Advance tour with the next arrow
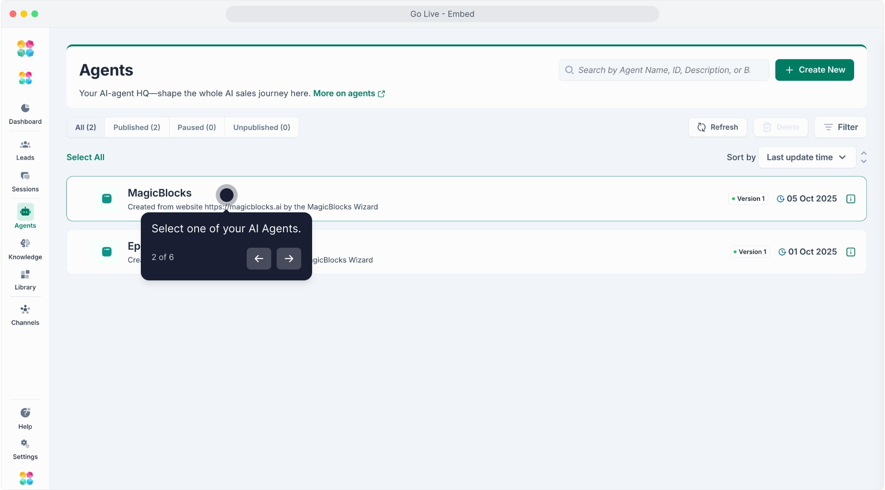The width and height of the screenshot is (885, 490). tap(288, 259)
